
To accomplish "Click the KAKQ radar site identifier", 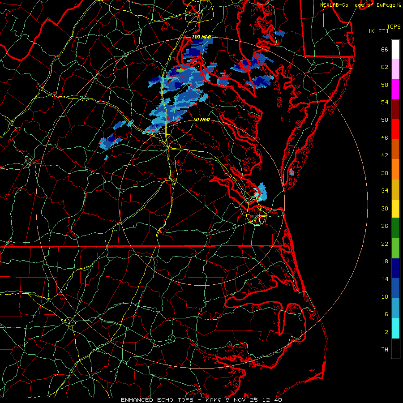I will 214,400.
